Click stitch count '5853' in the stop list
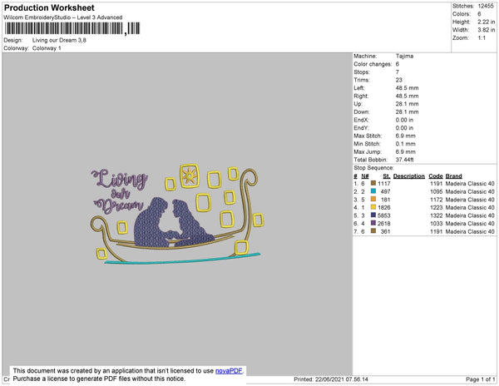This screenshot has width=499, height=386. pos(383,215)
